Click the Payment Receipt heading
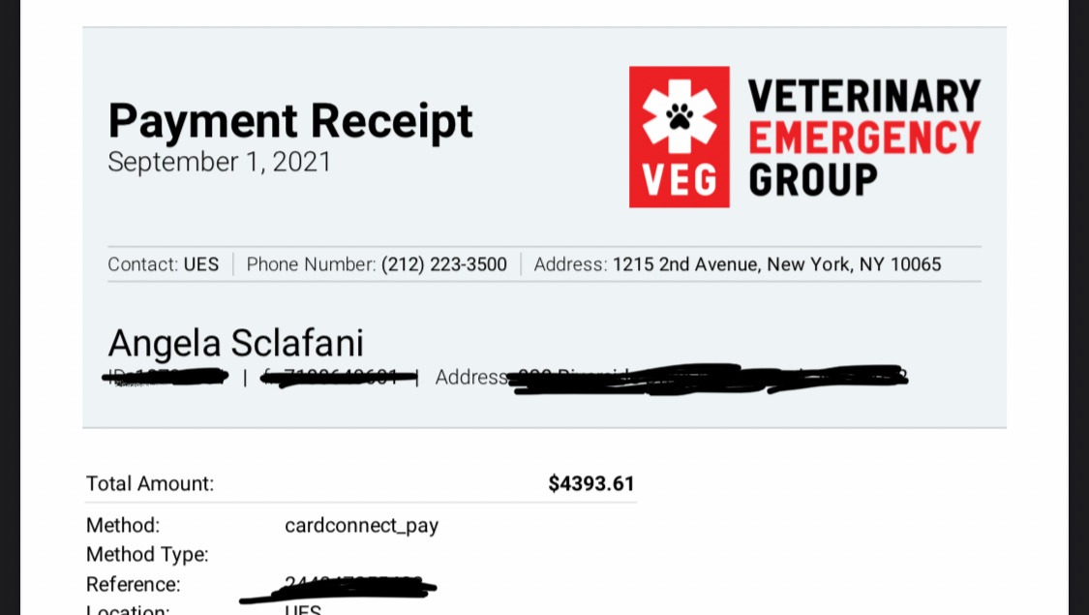1089x615 pixels. point(290,121)
